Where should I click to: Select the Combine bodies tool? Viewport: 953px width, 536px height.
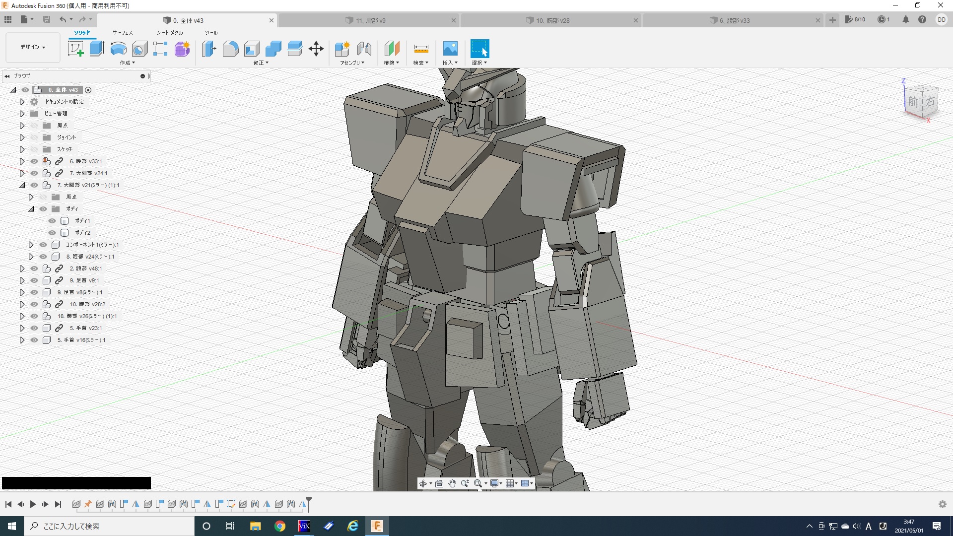tap(273, 49)
